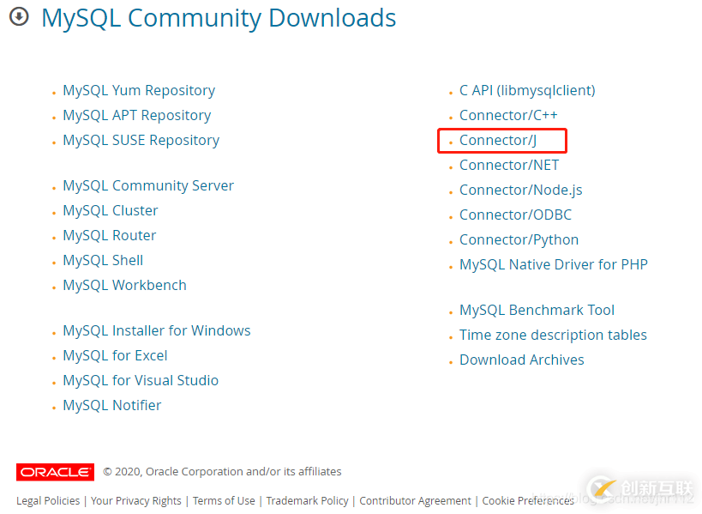Navigate to MySQL Workbench download
The image size is (702, 514).
pyautogui.click(x=124, y=285)
